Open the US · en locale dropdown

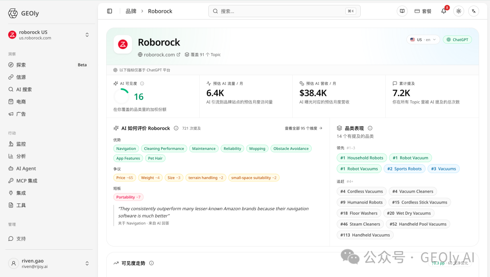pos(423,40)
